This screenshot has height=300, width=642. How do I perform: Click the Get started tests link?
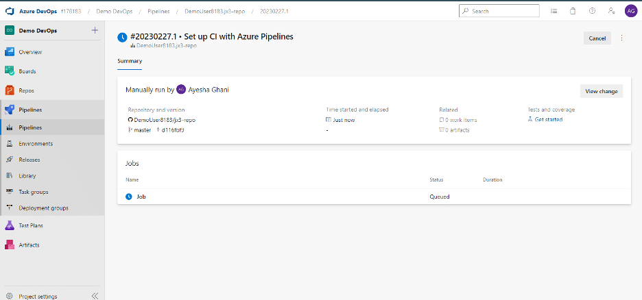549,119
